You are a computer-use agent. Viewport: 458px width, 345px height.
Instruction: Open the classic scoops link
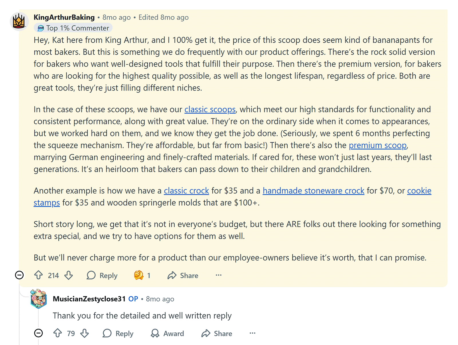(x=210, y=109)
